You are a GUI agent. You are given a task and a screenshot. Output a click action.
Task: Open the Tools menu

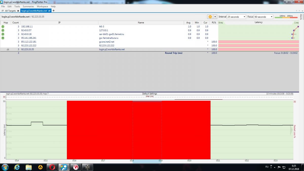coord(17,6)
